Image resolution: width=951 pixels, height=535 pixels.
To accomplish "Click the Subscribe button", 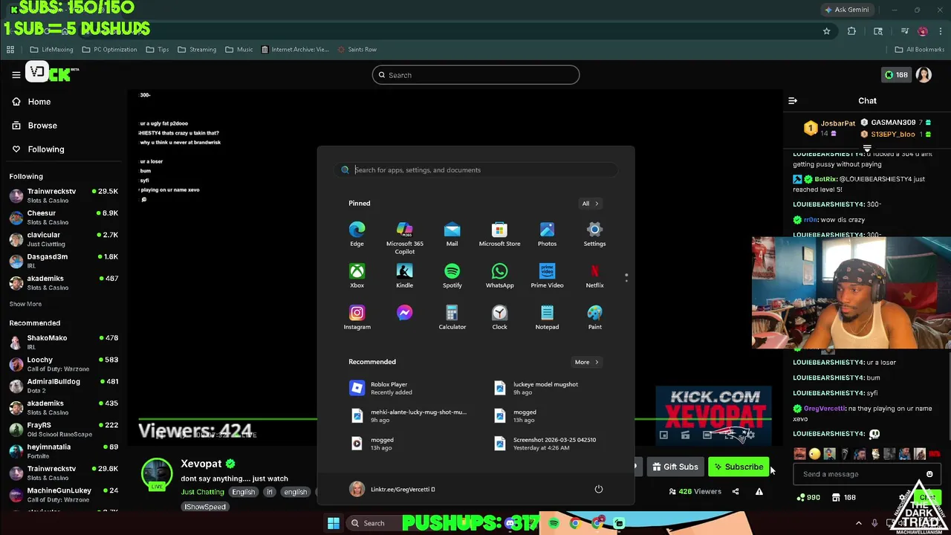I will coord(739,467).
